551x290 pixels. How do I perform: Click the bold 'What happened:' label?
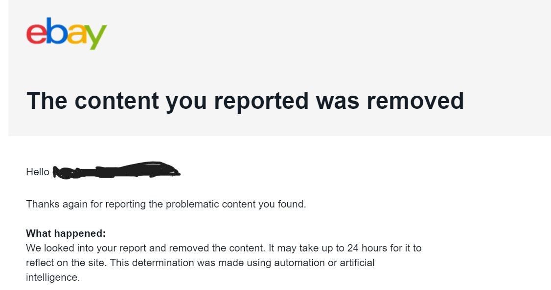pyautogui.click(x=66, y=233)
